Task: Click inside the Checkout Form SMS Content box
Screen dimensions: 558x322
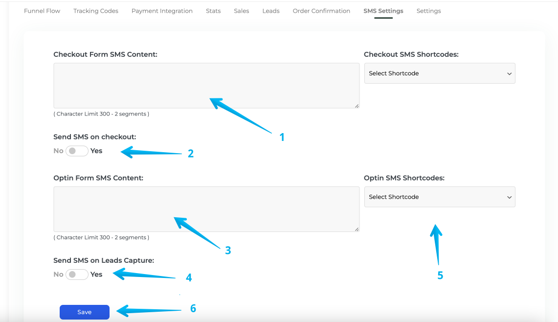Action: [205, 85]
